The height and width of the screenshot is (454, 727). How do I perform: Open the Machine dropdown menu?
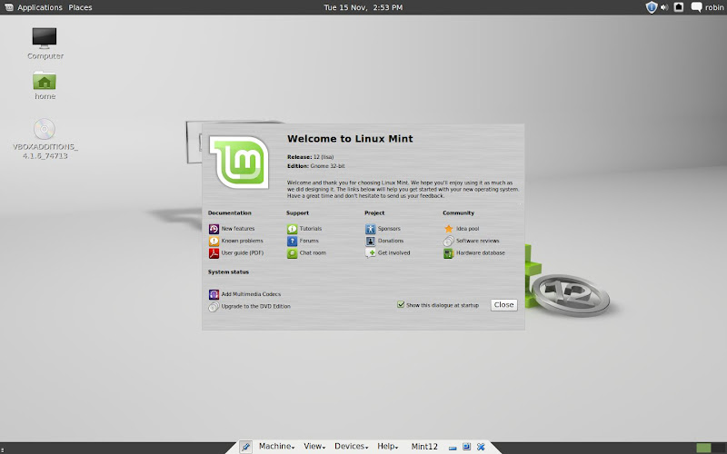click(277, 446)
